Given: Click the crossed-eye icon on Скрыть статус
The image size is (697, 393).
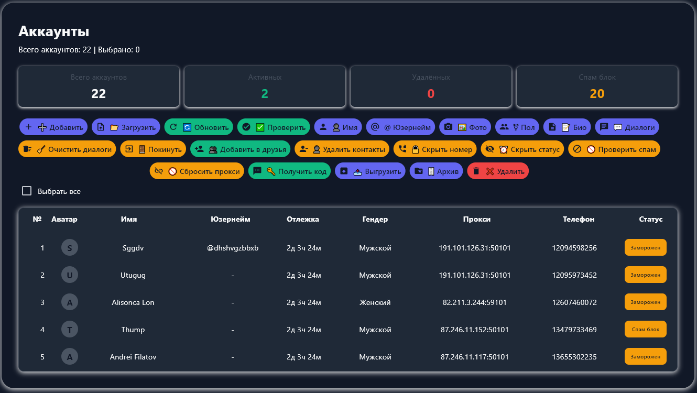Looking at the screenshot, I should pos(490,149).
